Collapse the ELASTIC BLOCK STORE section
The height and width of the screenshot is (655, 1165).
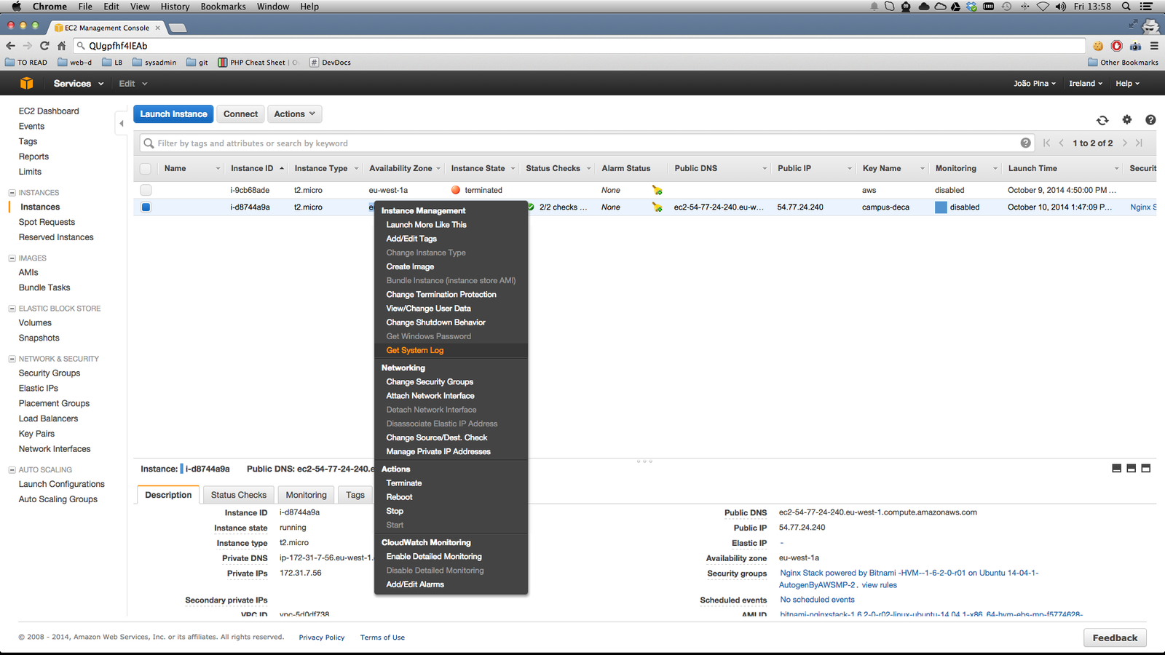[12, 309]
